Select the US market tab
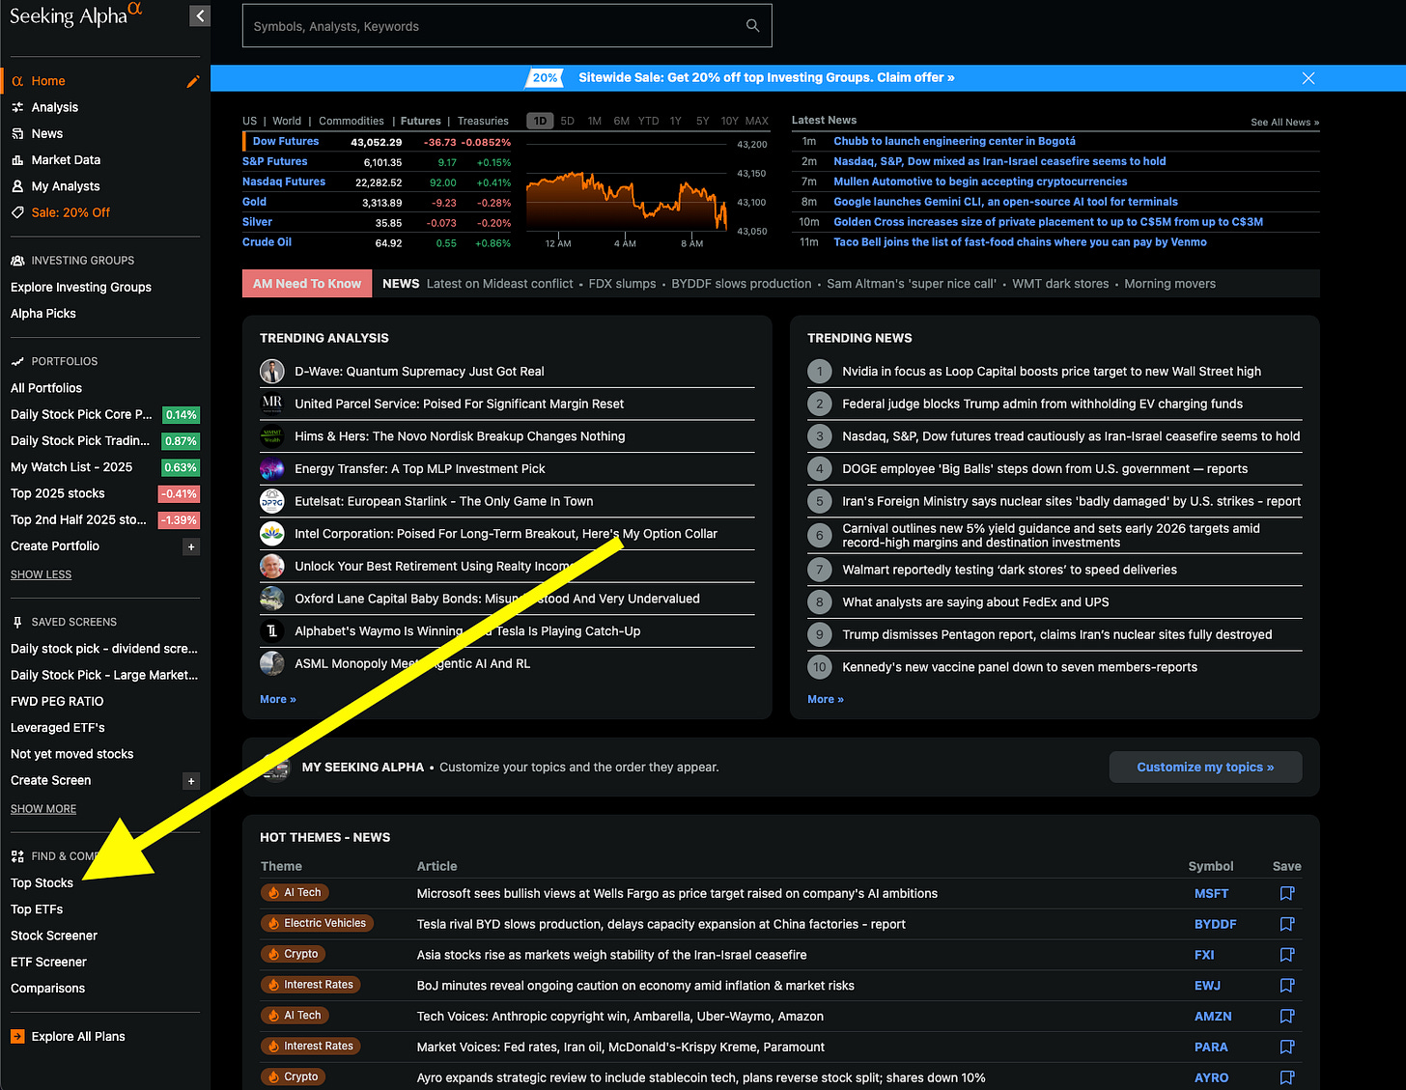 click(x=250, y=122)
